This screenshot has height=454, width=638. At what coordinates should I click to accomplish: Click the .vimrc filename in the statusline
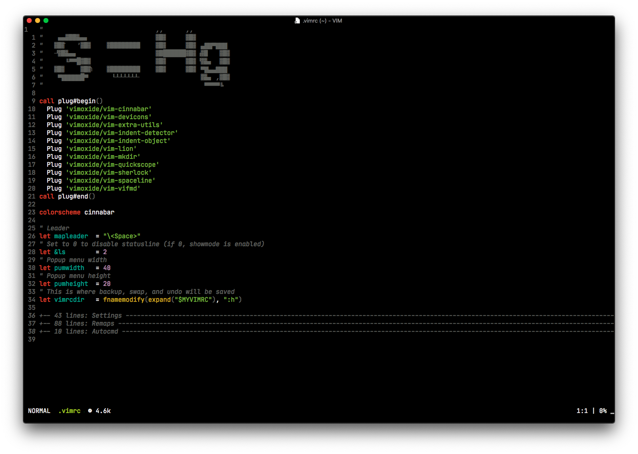tap(69, 411)
